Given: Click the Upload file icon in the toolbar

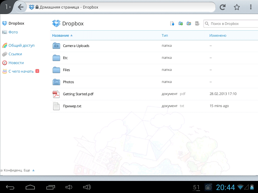Looking at the screenshot, I should pyautogui.click(x=172, y=23).
